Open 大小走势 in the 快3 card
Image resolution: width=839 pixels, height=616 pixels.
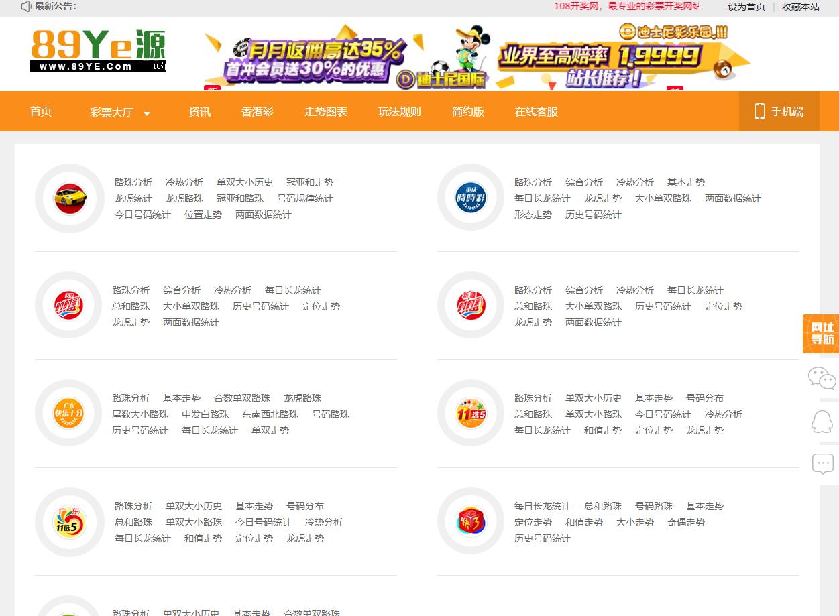pos(635,522)
